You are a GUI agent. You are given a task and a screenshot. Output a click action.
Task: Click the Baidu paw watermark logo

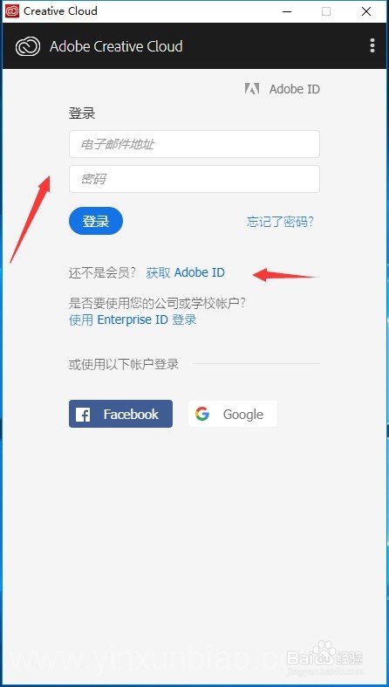(x=324, y=653)
